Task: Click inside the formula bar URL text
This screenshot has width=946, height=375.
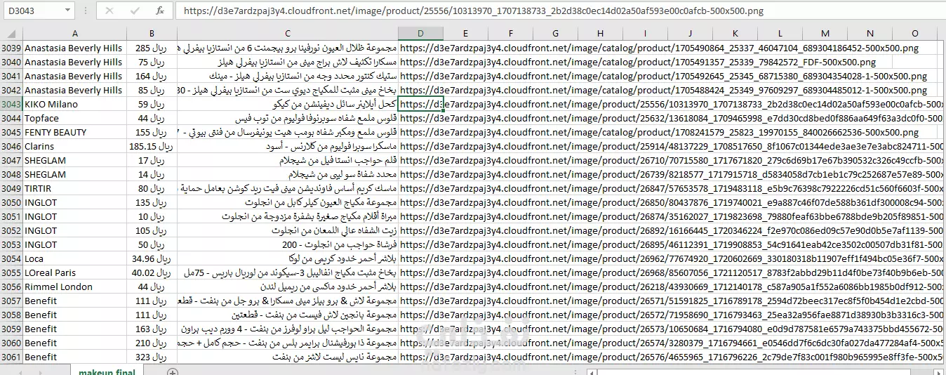Action: (x=469, y=11)
